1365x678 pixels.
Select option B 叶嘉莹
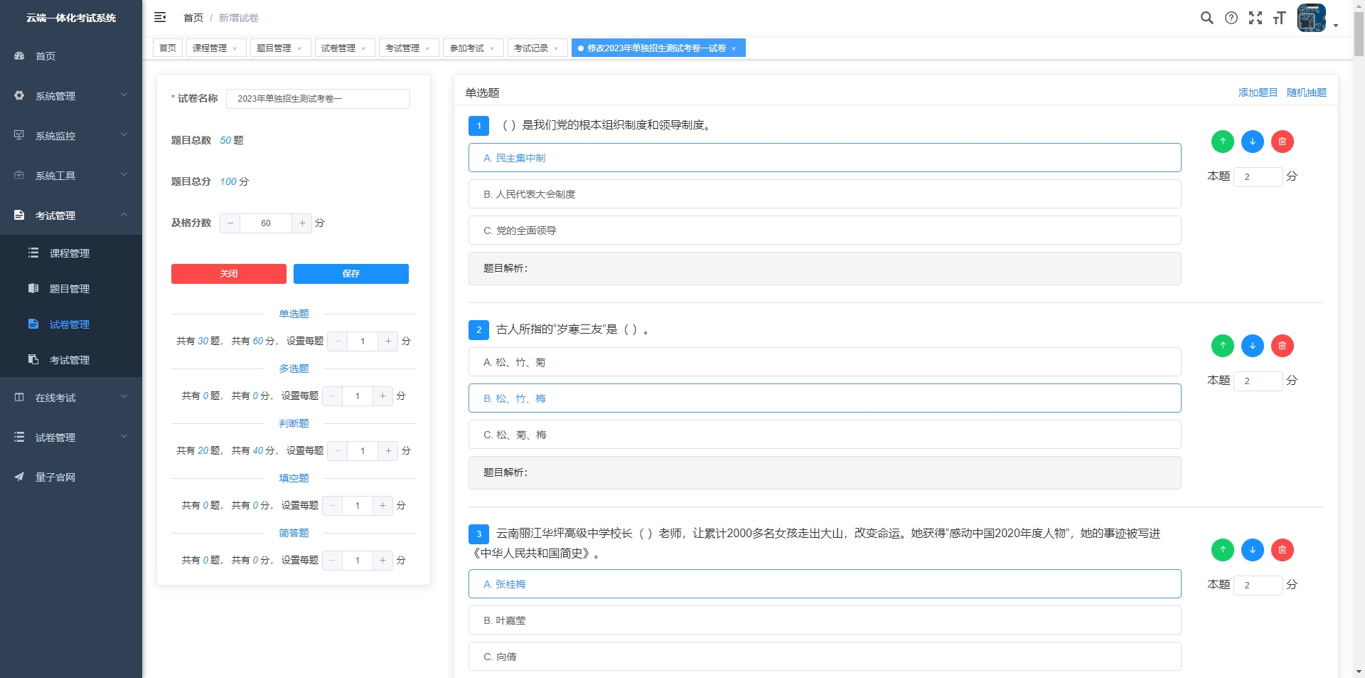pos(825,620)
